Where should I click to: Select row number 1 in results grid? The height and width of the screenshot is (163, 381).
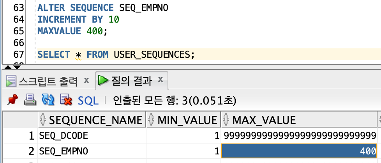(20, 136)
